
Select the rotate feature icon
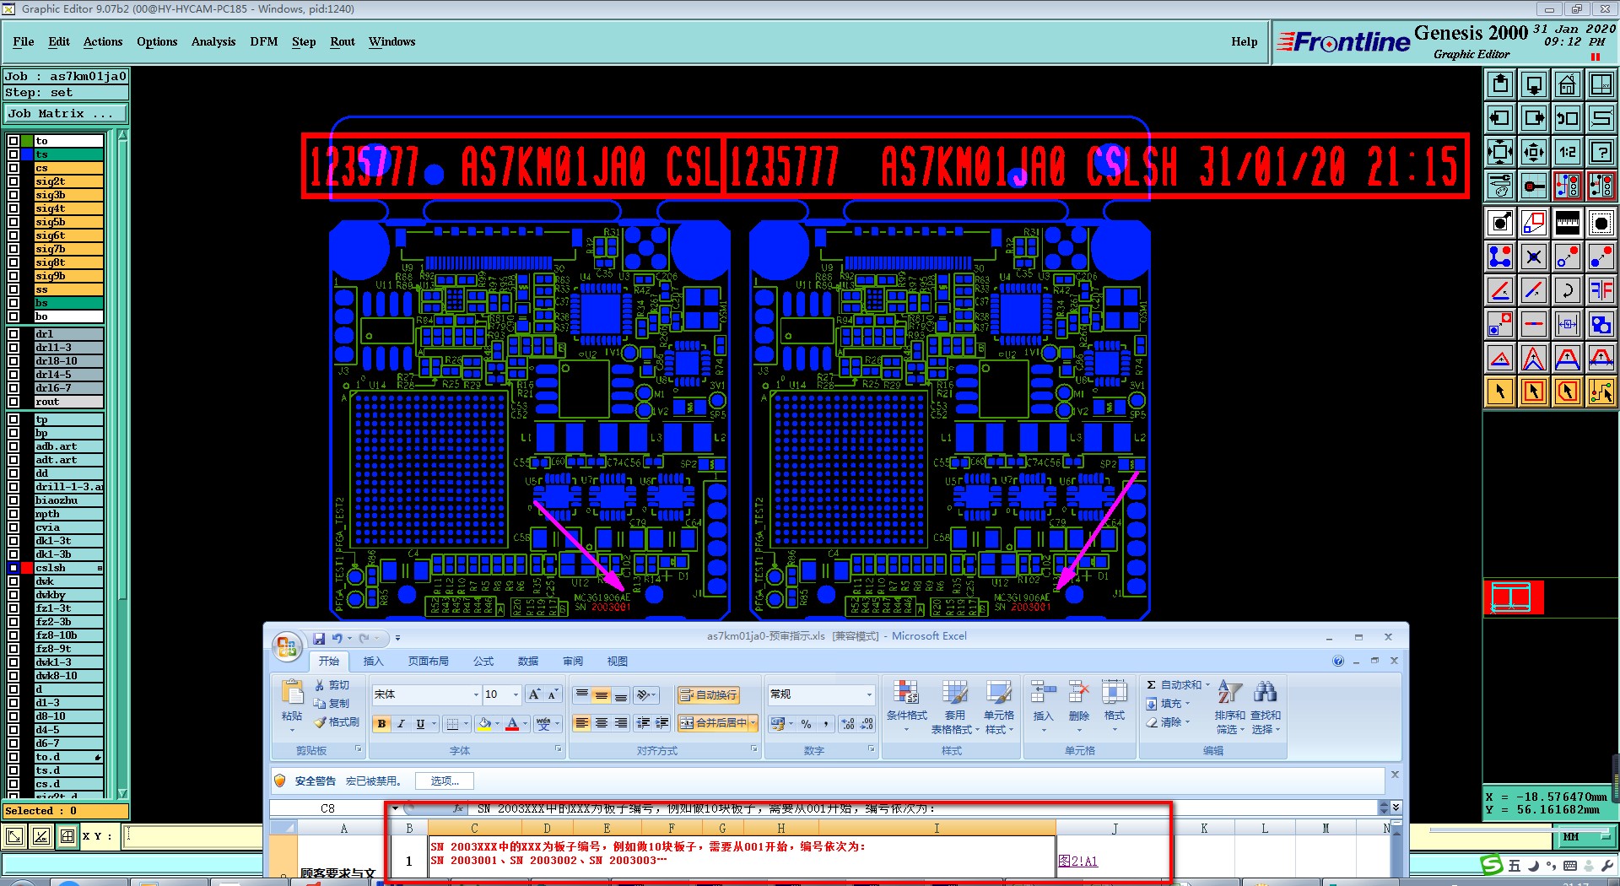pyautogui.click(x=1567, y=290)
